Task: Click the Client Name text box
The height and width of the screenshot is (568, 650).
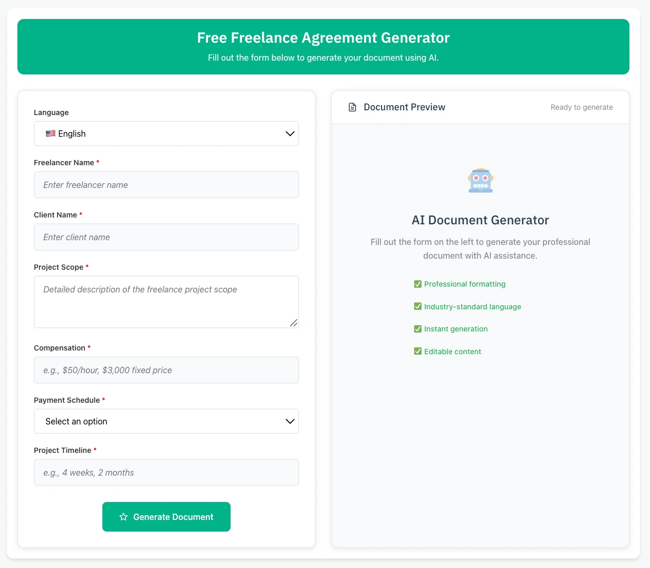Action: click(x=166, y=237)
